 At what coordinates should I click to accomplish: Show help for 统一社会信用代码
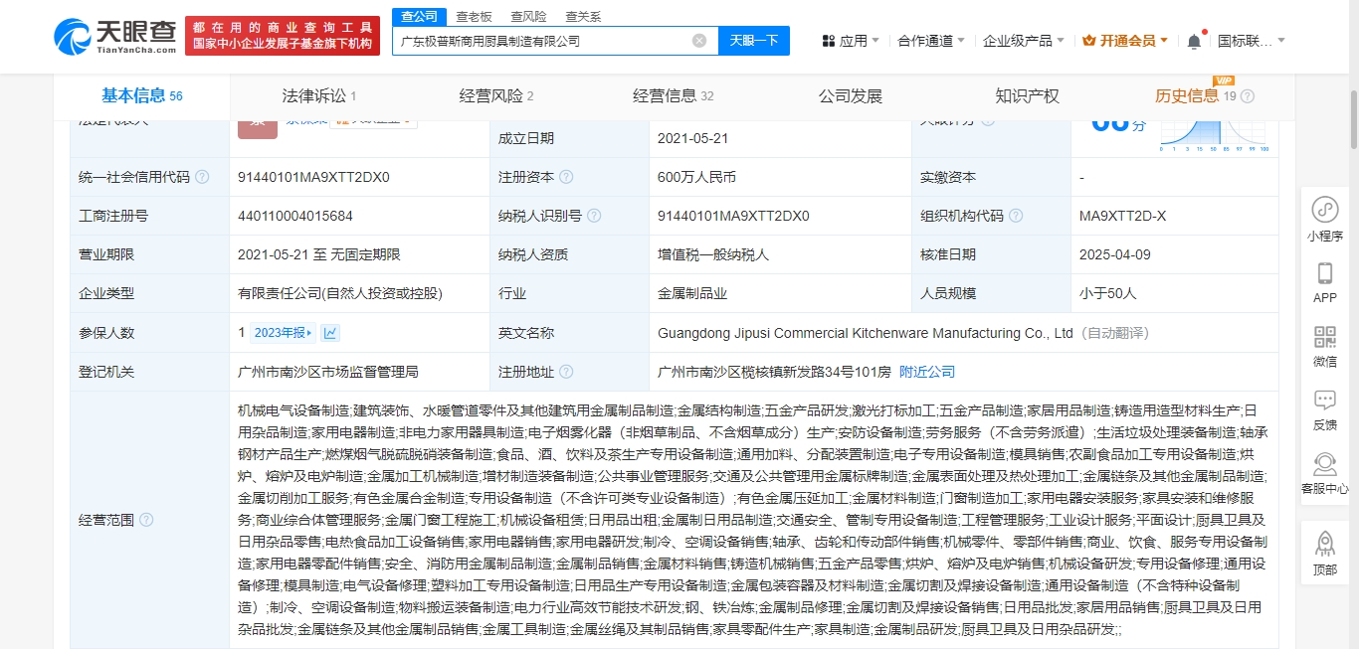[x=203, y=177]
